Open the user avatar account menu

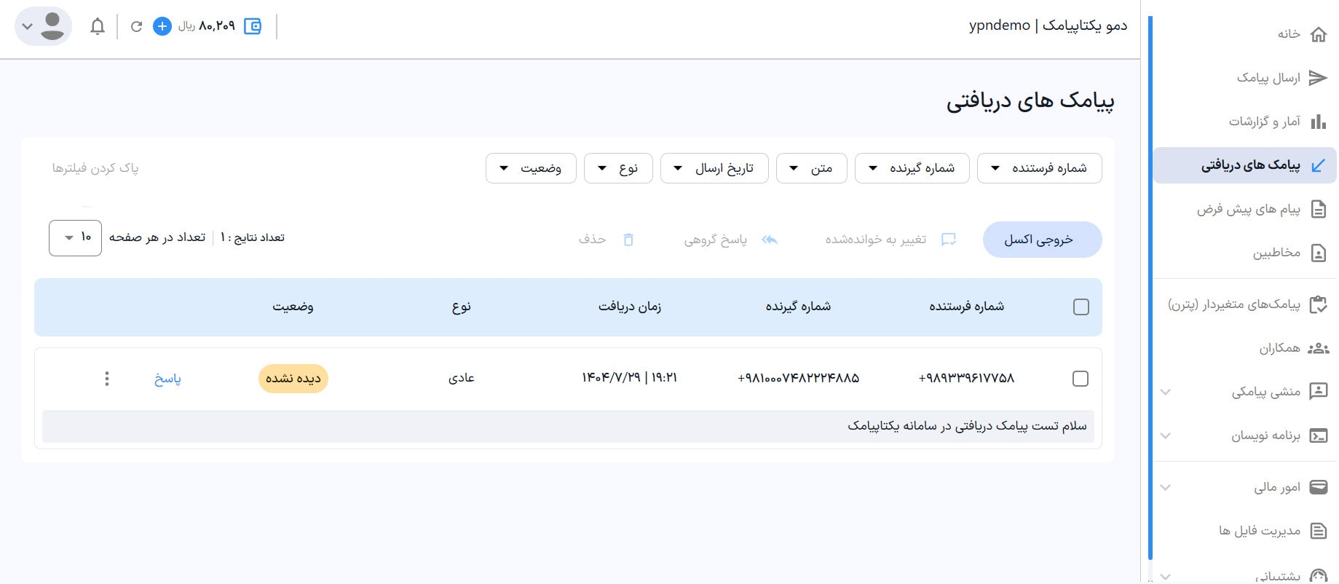pyautogui.click(x=43, y=27)
